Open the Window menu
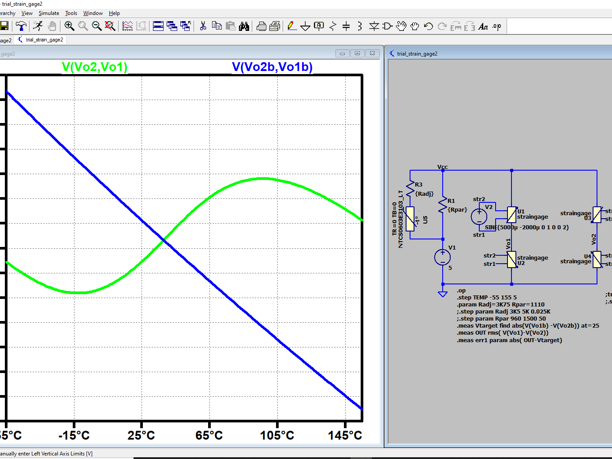The image size is (612, 459). 93,13
